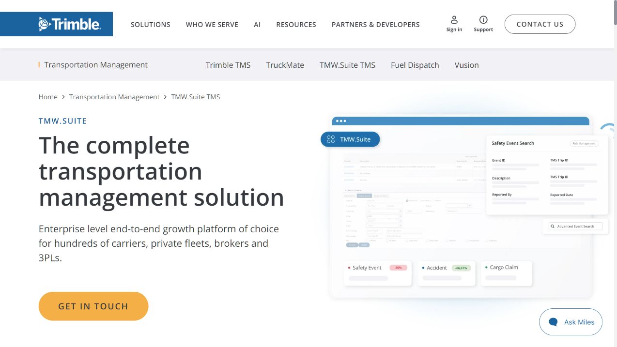
Task: Open Transportation Management breadcrumb link
Action: tap(114, 97)
